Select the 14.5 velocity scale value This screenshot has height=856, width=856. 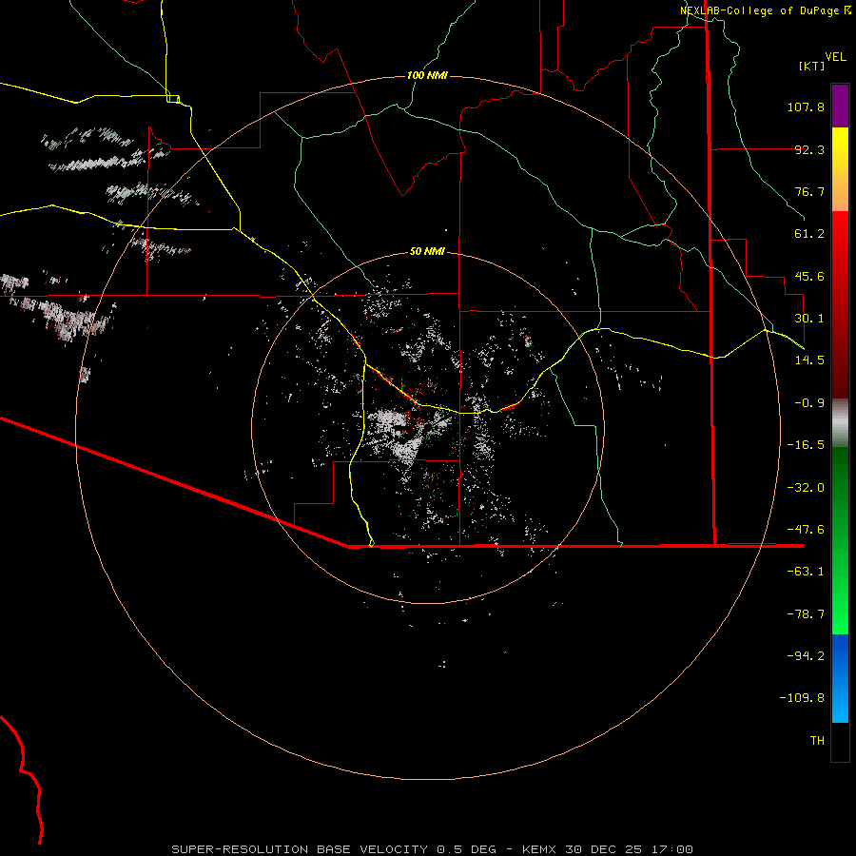coord(809,360)
